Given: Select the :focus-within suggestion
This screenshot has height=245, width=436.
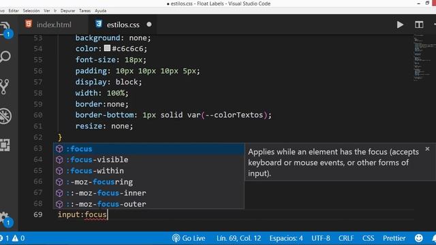Looking at the screenshot, I should 149,171.
